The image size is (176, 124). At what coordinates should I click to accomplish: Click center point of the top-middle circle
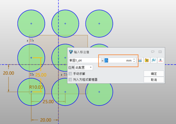click(x=65, y=24)
